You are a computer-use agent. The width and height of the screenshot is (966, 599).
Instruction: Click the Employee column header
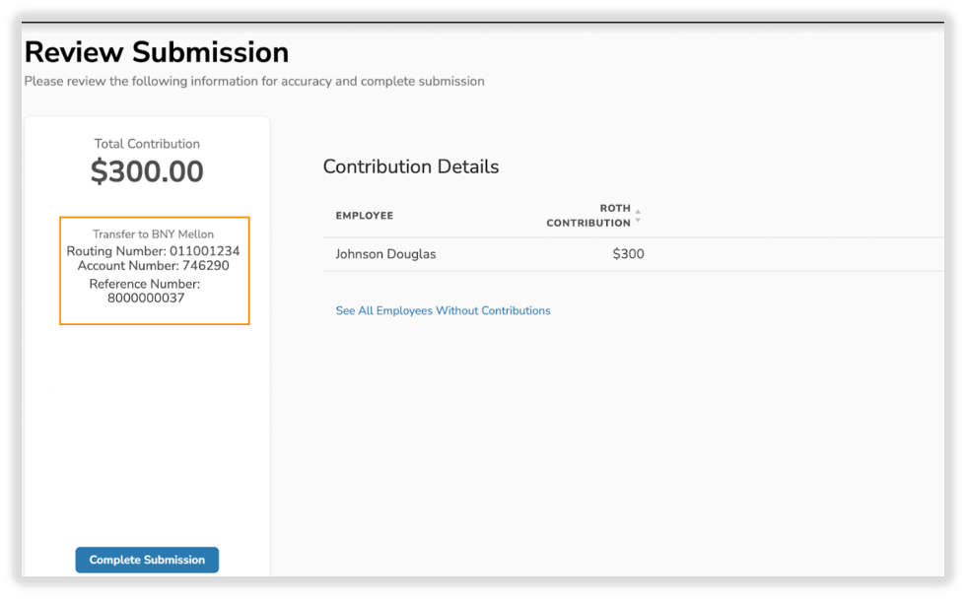(364, 216)
